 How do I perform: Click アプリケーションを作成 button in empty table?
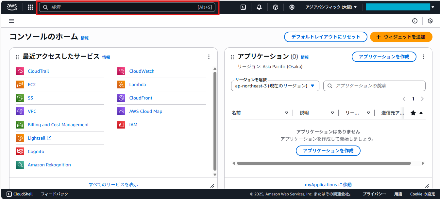[328, 151]
